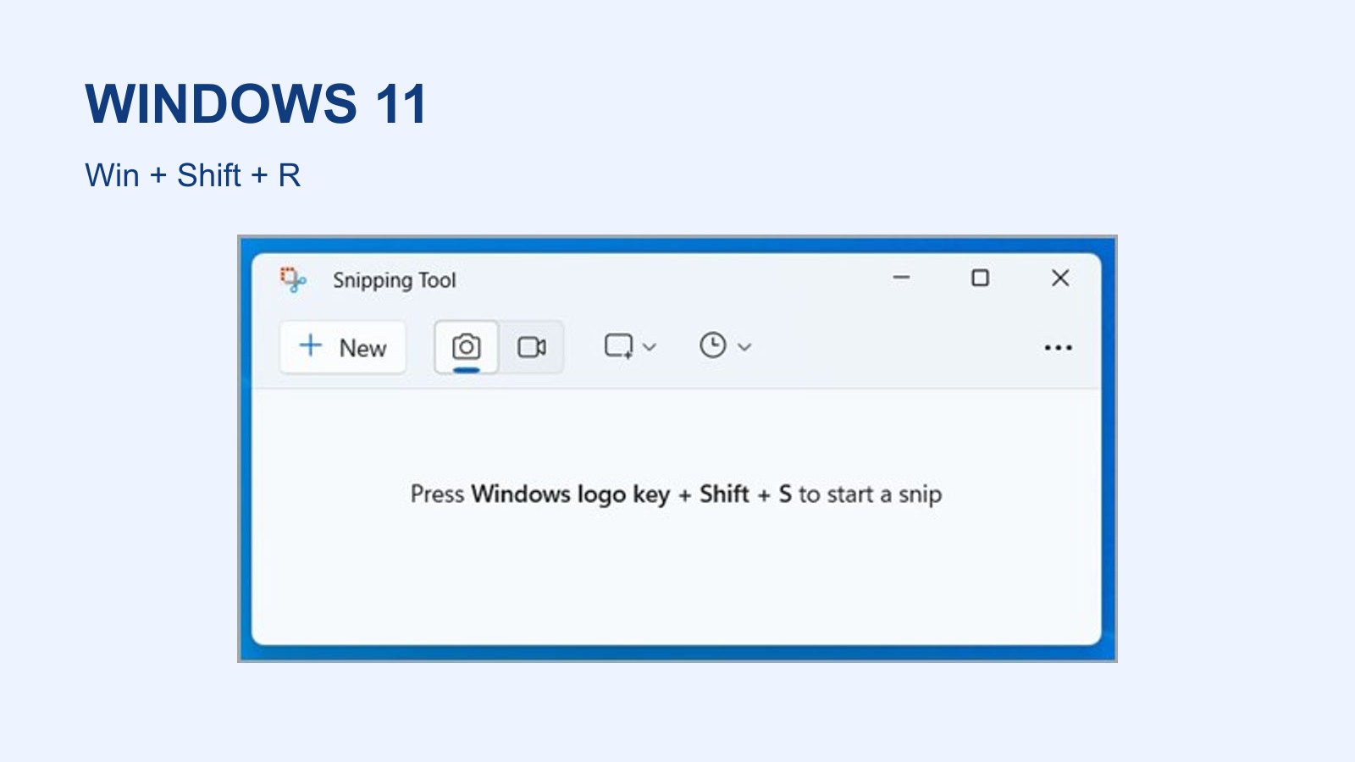The height and width of the screenshot is (762, 1355).
Task: Click the Snipping Tool app icon
Action: click(x=293, y=279)
